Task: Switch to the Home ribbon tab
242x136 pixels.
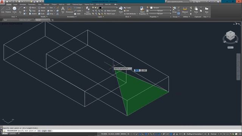Action: pos(9,4)
